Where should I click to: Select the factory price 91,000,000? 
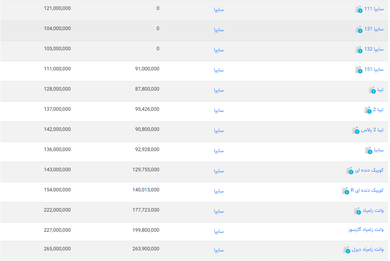147,69
